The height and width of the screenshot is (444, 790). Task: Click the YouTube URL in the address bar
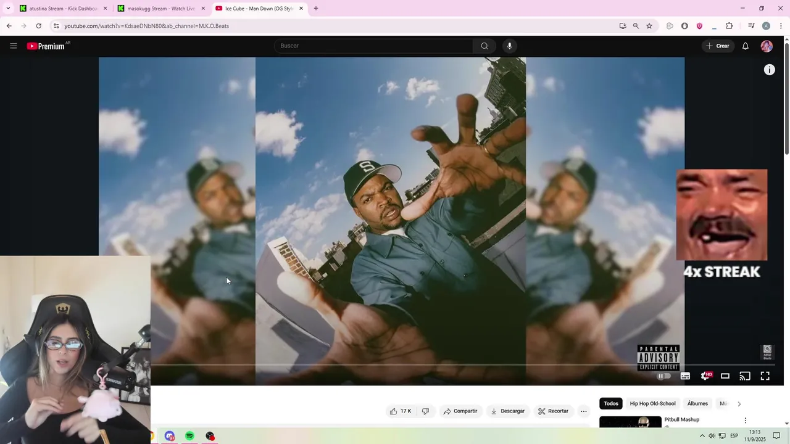click(x=146, y=26)
